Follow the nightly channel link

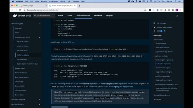tap(116, 87)
